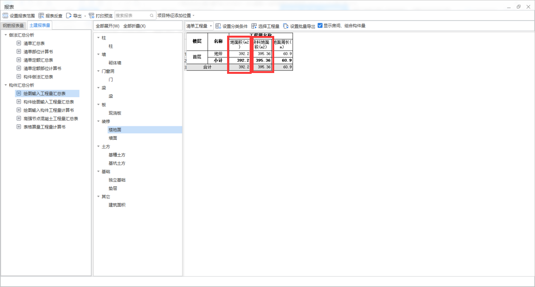
Task: Click the 设置报表范围 grid icon
Action: tap(5, 16)
